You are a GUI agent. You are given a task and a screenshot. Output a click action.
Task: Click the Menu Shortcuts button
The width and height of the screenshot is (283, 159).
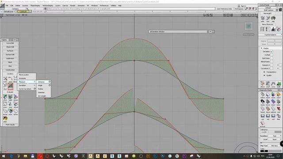(268, 24)
